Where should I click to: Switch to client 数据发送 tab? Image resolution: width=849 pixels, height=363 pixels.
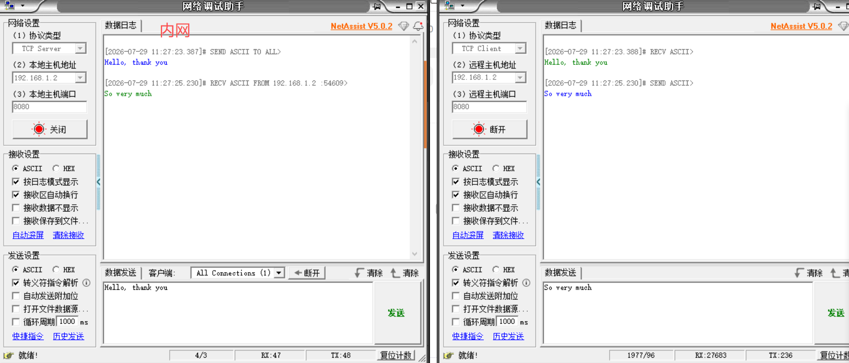point(561,273)
